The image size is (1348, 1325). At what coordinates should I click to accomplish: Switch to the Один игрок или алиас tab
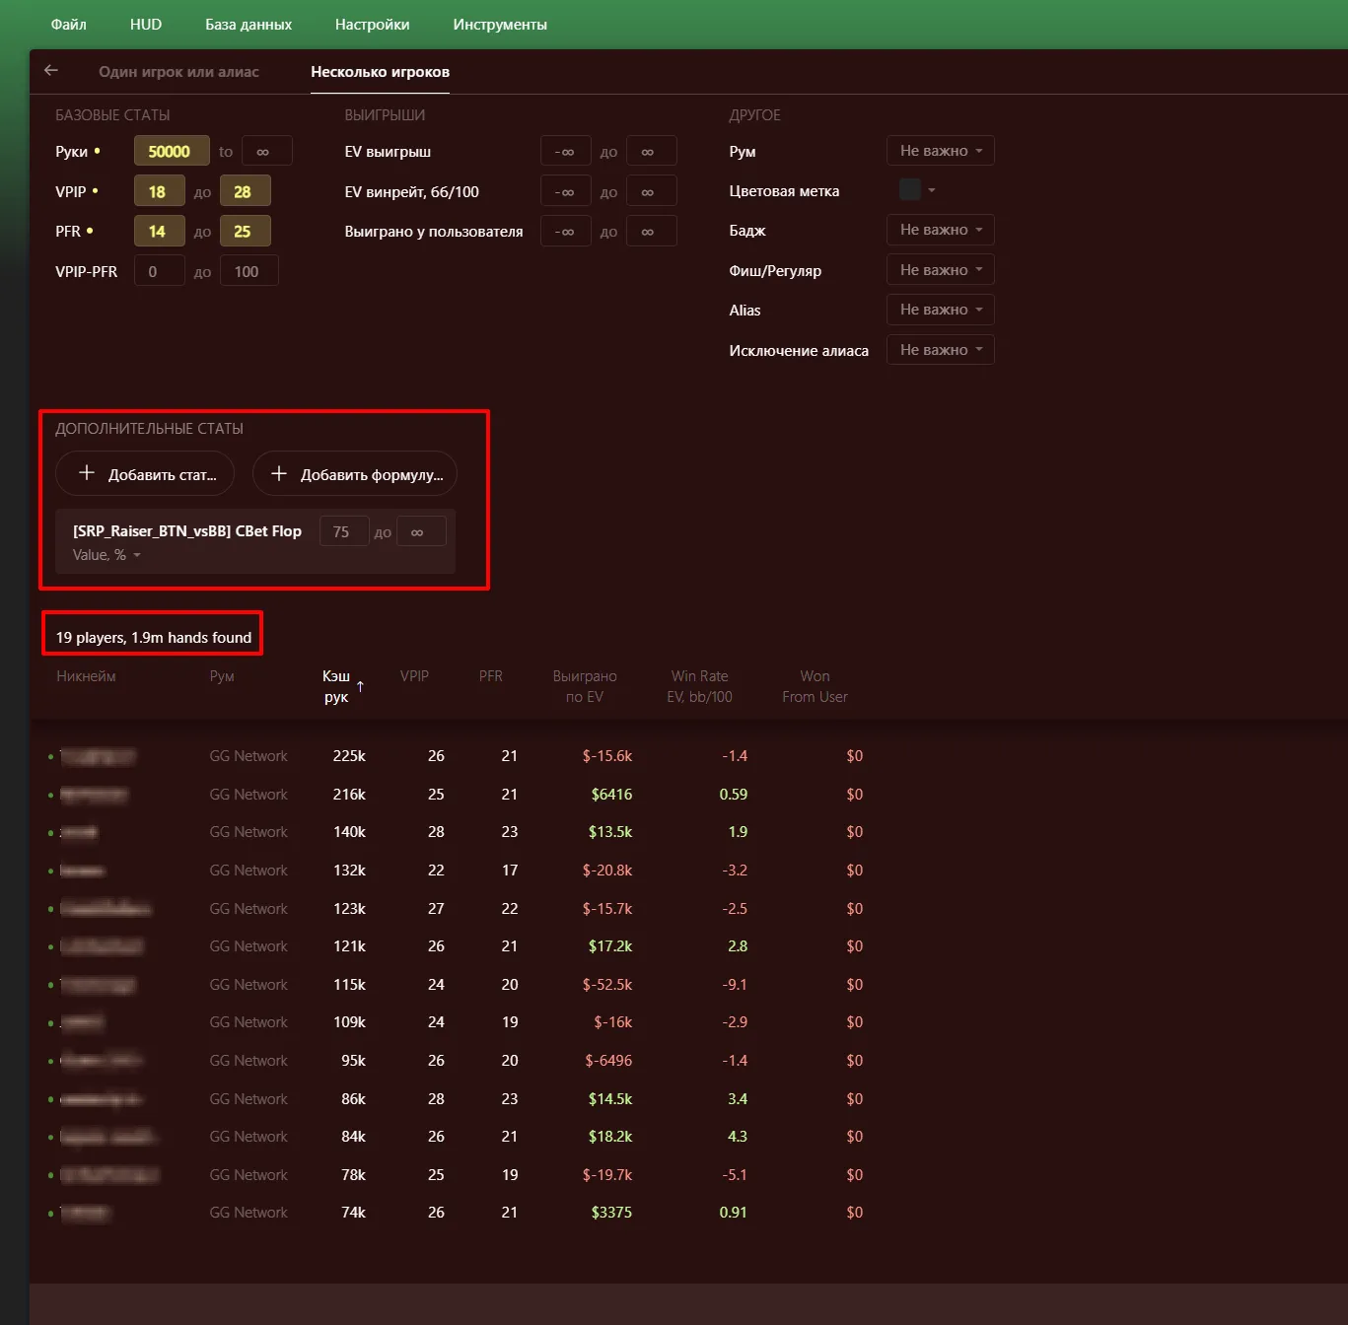point(178,72)
